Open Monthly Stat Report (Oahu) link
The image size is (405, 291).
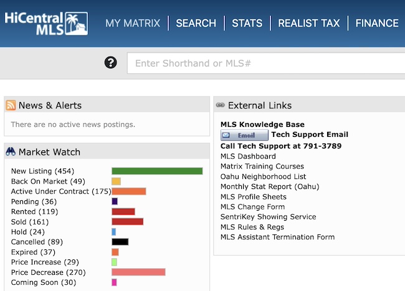click(x=270, y=187)
